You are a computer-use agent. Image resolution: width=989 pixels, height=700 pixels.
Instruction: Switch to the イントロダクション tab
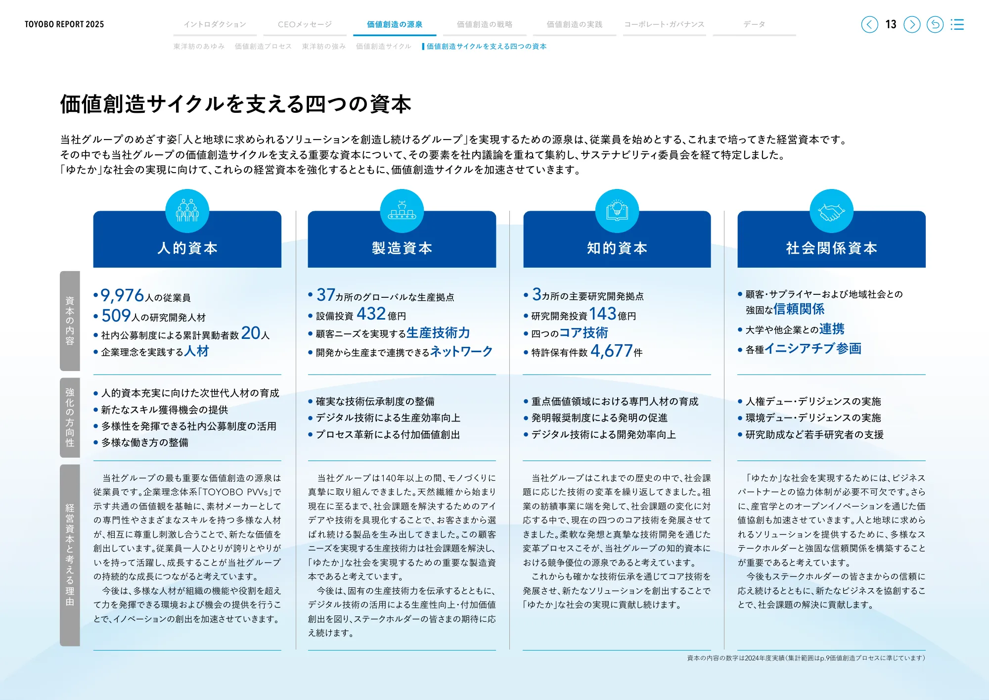pyautogui.click(x=215, y=23)
